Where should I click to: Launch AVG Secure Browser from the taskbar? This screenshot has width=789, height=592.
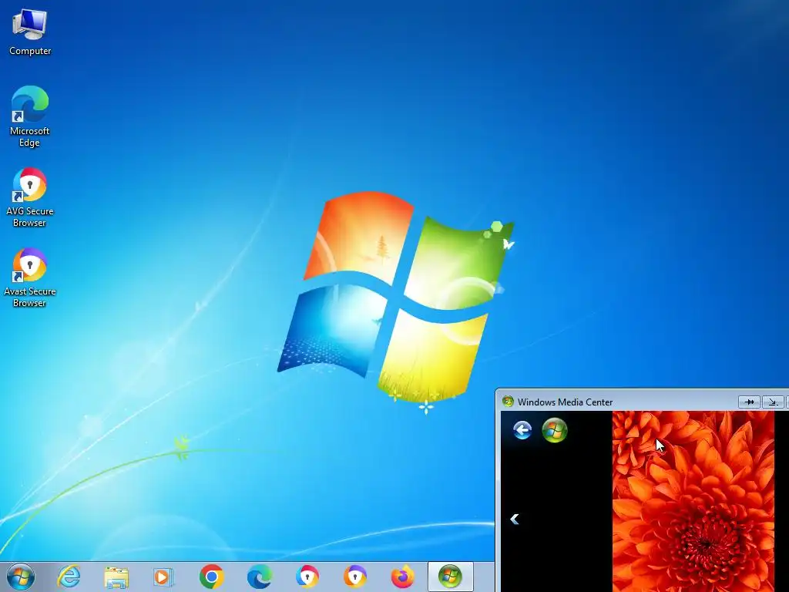[307, 577]
